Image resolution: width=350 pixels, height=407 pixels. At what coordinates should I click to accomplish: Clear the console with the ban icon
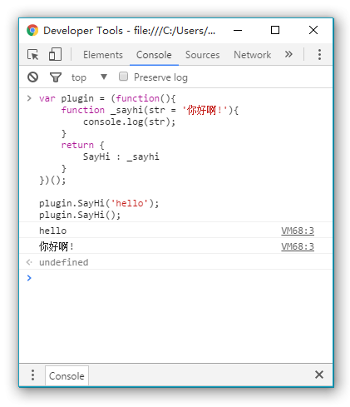click(x=32, y=77)
